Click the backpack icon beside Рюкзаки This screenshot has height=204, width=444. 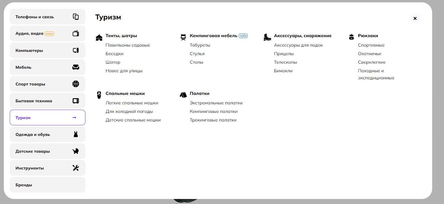point(351,37)
